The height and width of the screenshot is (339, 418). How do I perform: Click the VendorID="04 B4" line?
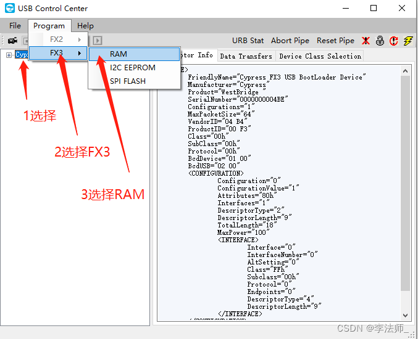point(217,121)
